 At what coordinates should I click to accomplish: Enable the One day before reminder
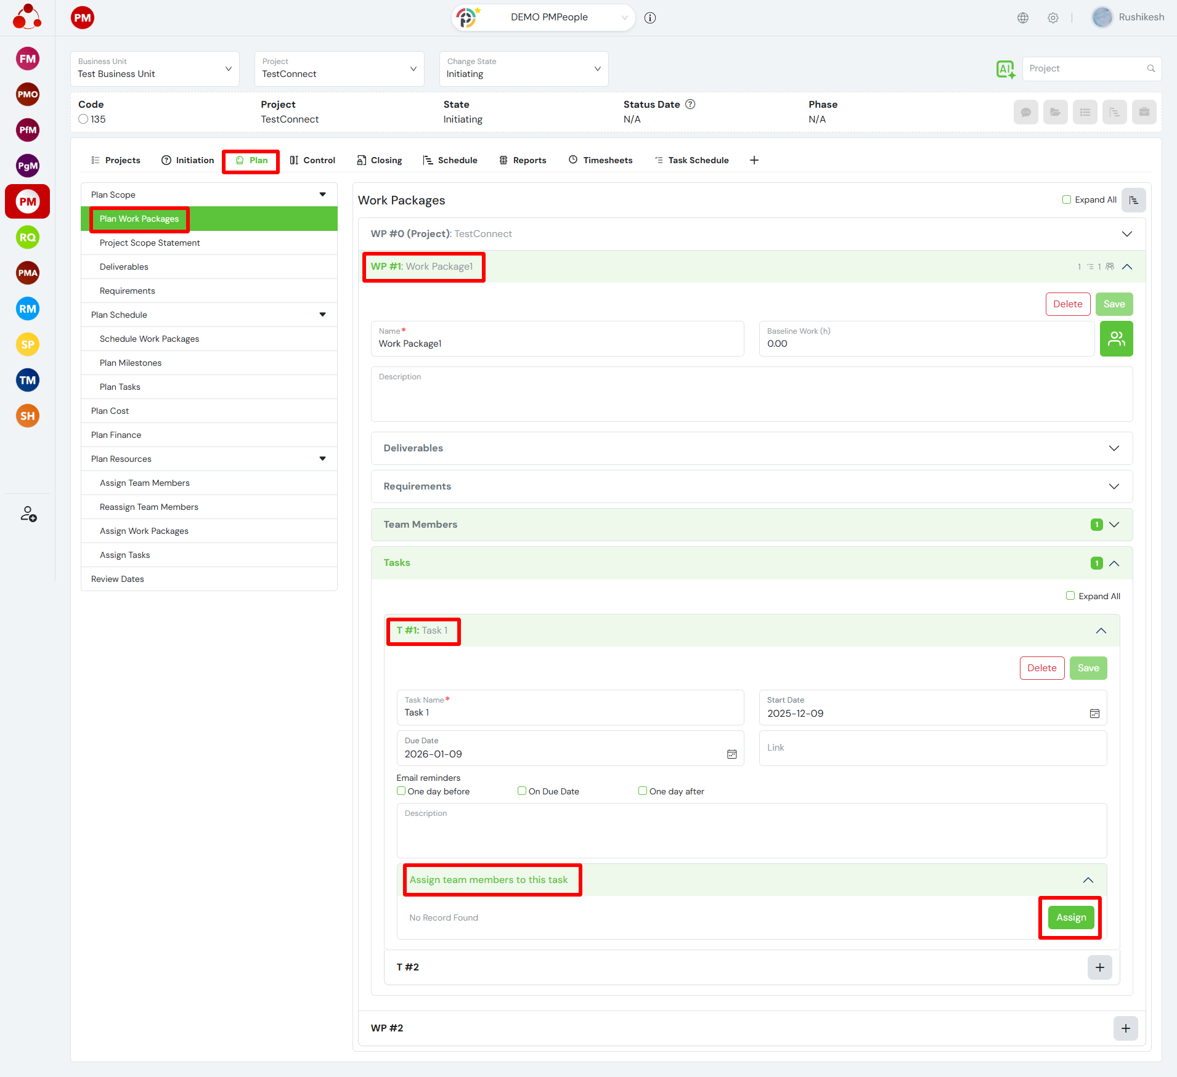point(401,791)
